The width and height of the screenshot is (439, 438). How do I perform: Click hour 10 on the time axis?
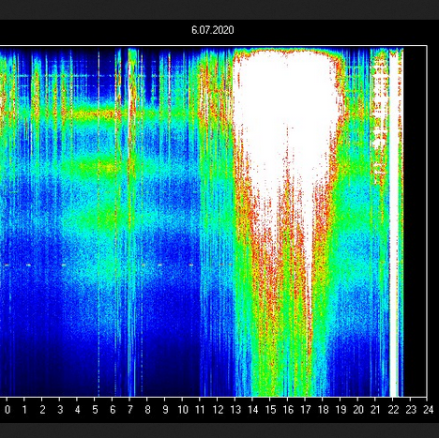pos(183,409)
